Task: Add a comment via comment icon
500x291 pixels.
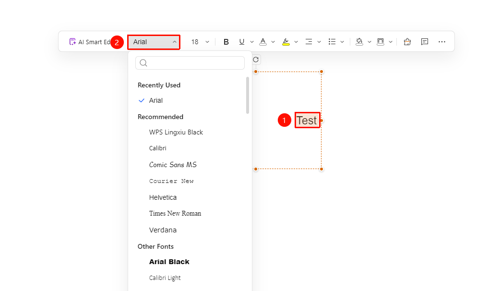Action: tap(425, 42)
